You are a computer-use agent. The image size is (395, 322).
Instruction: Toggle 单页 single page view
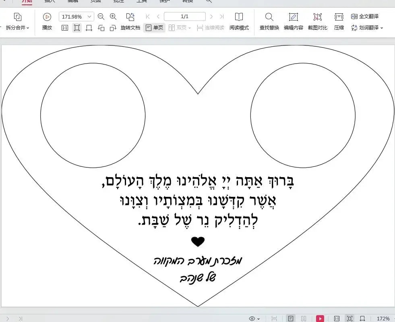click(x=154, y=28)
